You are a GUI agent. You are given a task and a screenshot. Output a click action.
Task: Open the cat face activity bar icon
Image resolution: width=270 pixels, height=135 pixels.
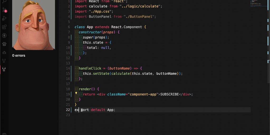point(4,52)
